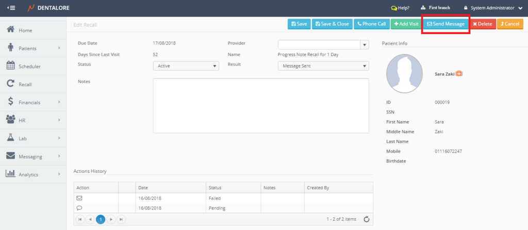Click the envelope icon in the Failed row

click(x=79, y=198)
